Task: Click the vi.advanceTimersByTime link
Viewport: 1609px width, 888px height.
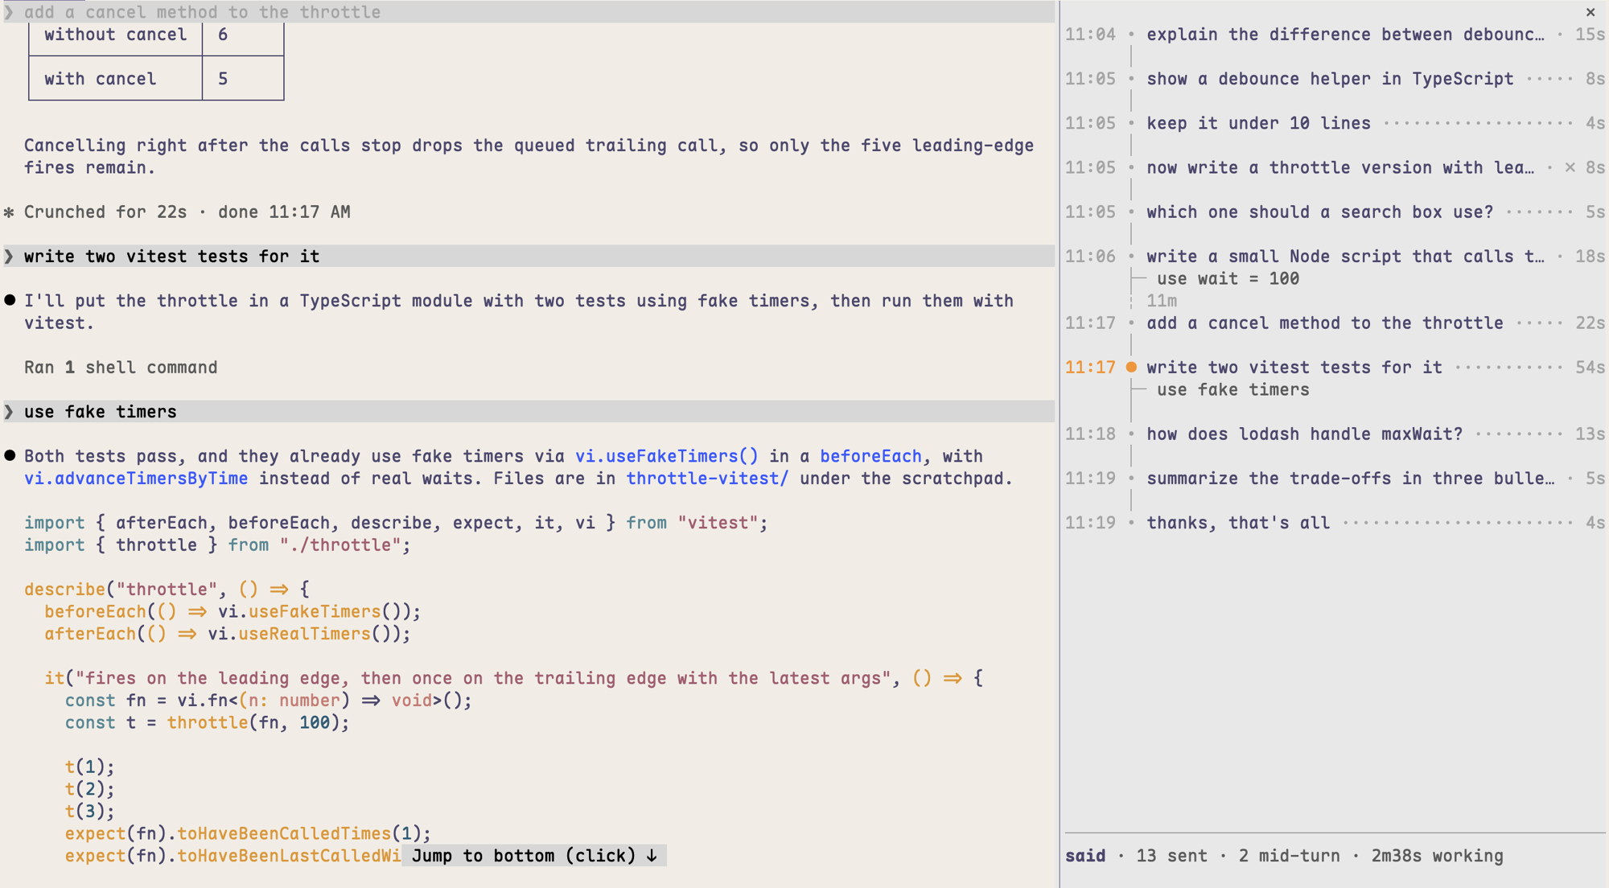Action: coord(136,479)
